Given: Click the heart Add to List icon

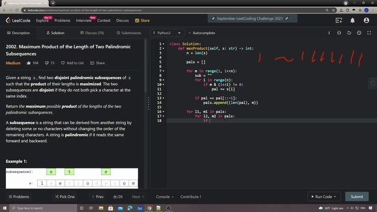Looking at the screenshot, I should click(x=63, y=63).
